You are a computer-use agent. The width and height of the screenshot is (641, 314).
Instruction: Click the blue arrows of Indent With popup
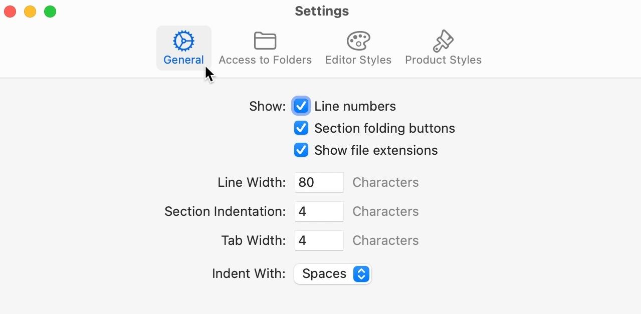(x=361, y=274)
